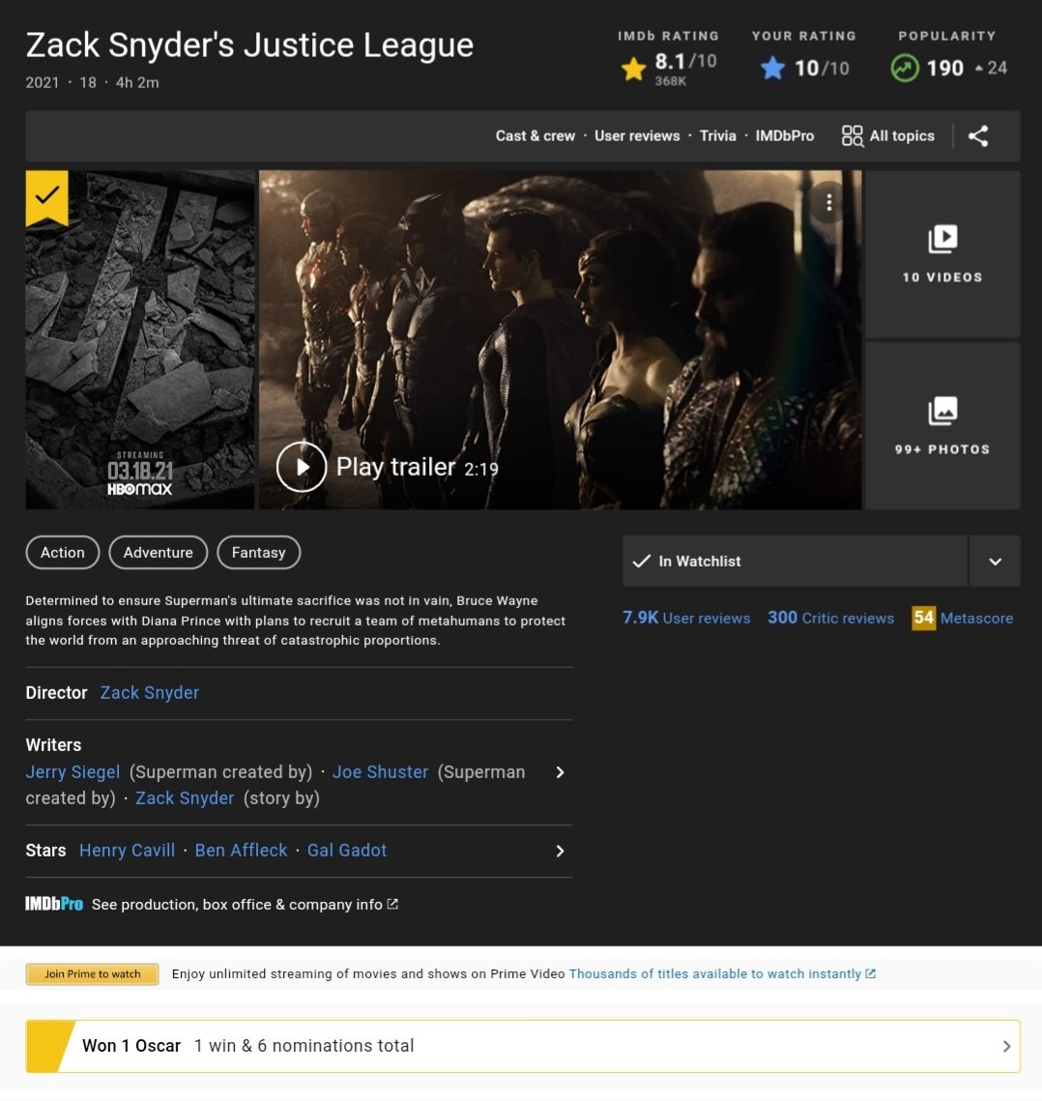Click the external-link icon after company info
The image size is (1042, 1101).
[x=392, y=905]
